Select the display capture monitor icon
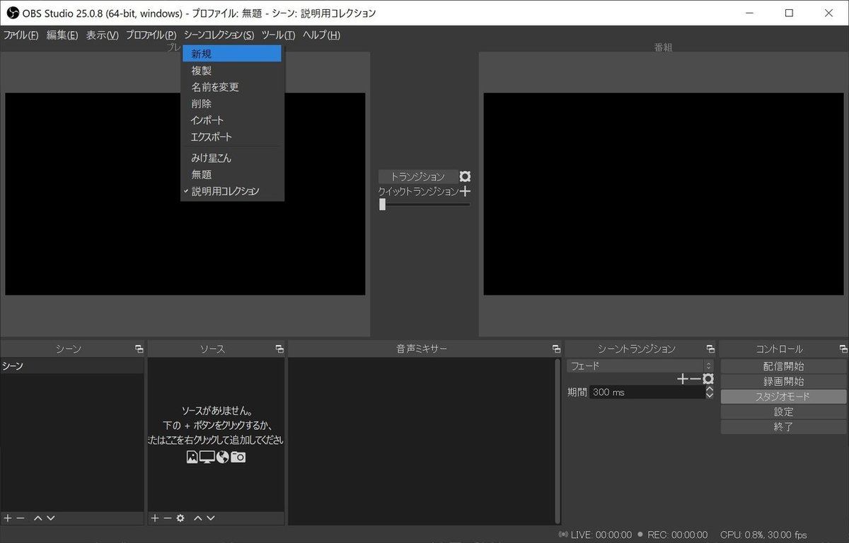The height and width of the screenshot is (543, 849). click(207, 457)
